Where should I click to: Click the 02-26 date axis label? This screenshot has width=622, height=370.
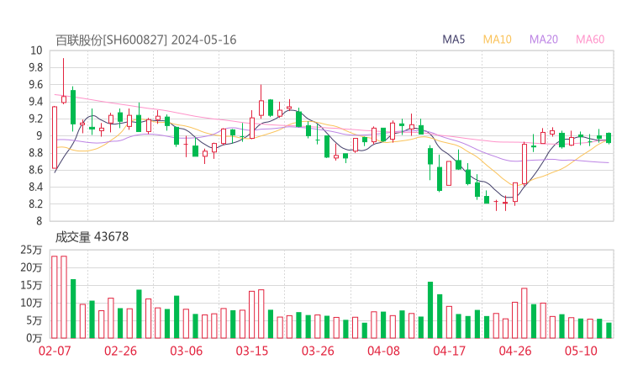[x=120, y=351]
